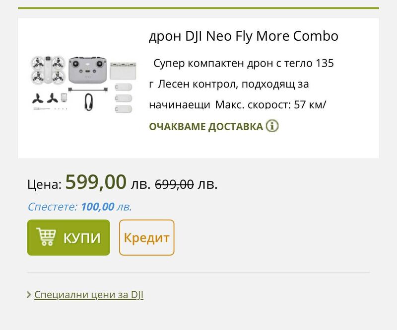Open the DJI Neo Fly More Combo title

point(243,36)
